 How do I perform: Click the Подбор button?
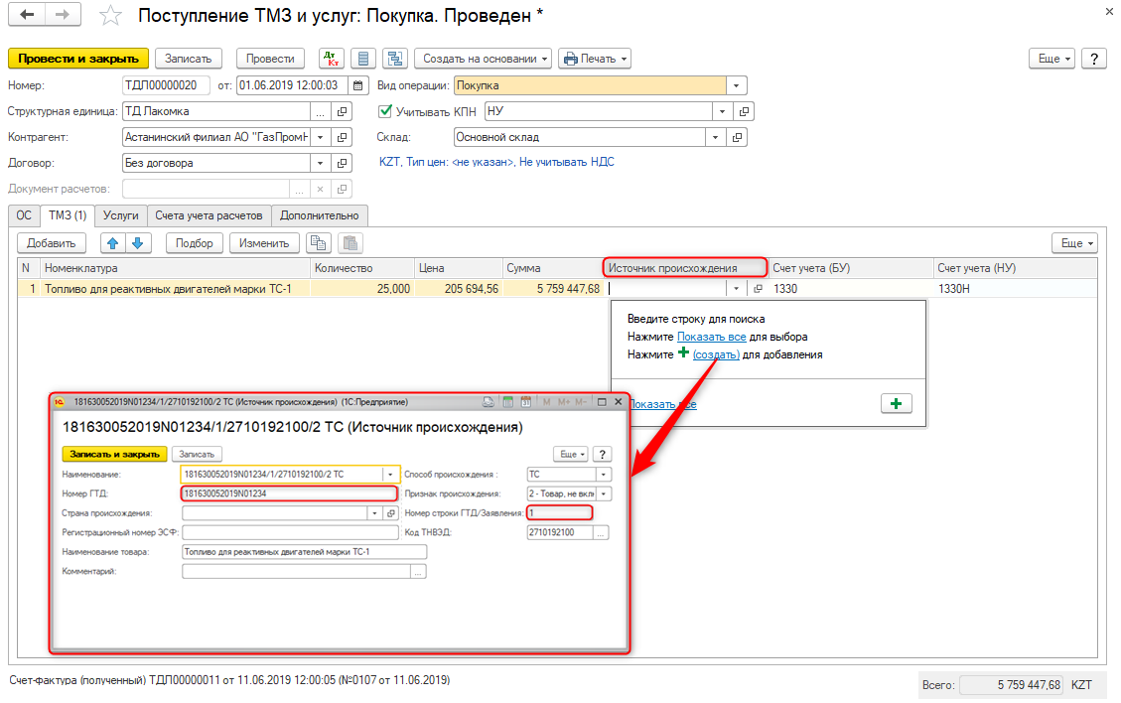(195, 242)
